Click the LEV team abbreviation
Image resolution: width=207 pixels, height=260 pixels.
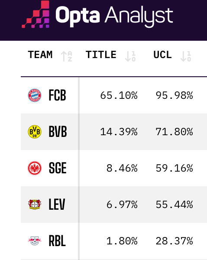[57, 205]
